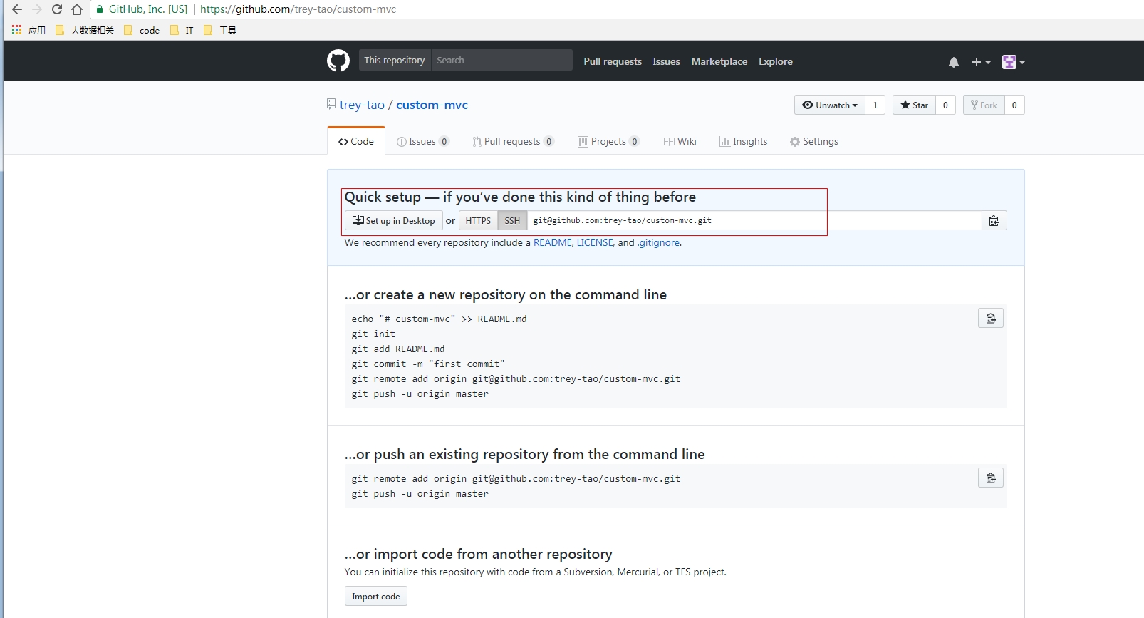The width and height of the screenshot is (1144, 618).
Task: View the stargazers count
Action: click(945, 105)
